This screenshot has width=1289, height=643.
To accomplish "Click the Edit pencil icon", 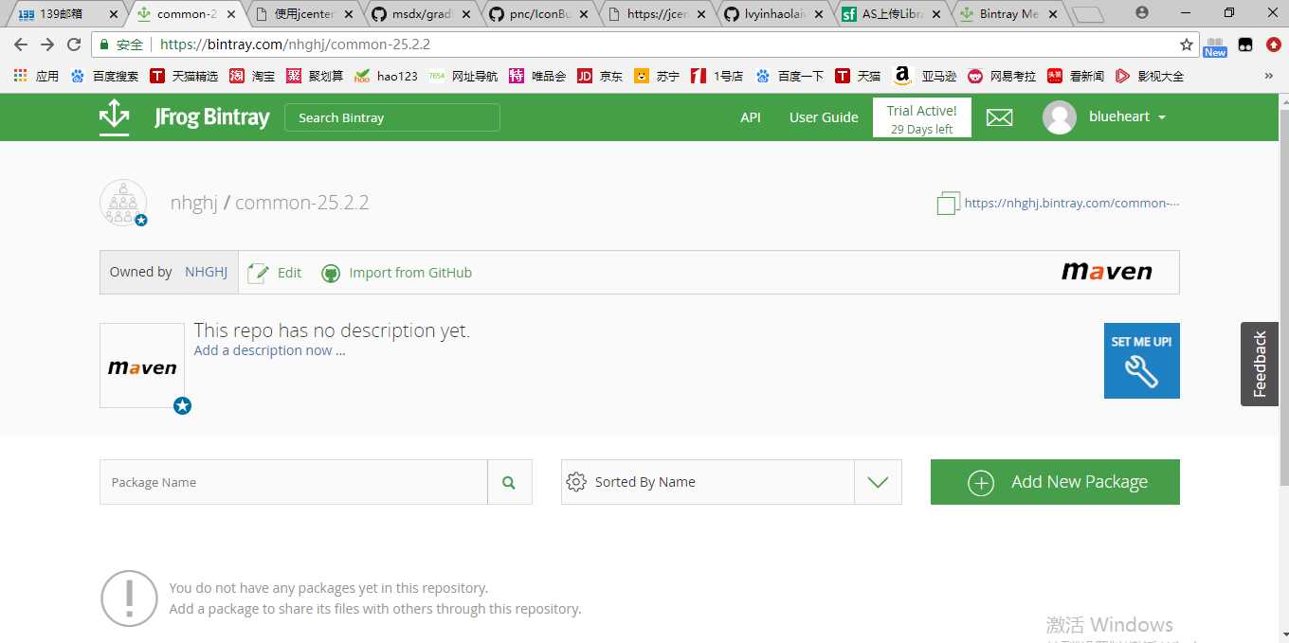I will (x=258, y=273).
